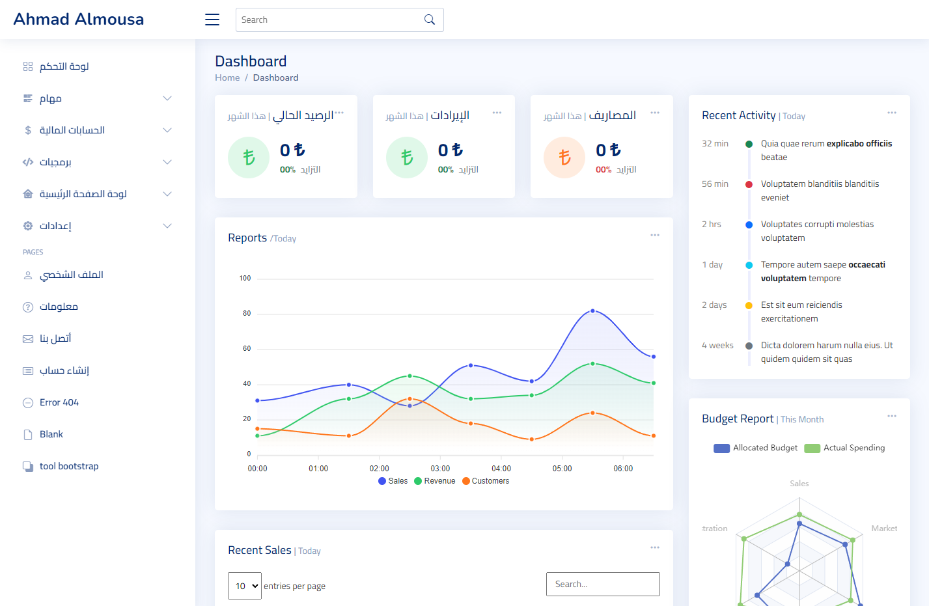Open the Error 404 page in sidebar
Viewport: 929px width, 606px height.
click(x=59, y=402)
